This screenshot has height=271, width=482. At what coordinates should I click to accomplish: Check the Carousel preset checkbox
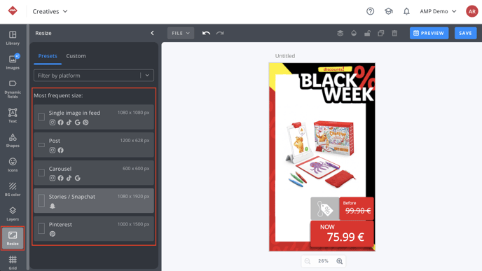pyautogui.click(x=41, y=173)
